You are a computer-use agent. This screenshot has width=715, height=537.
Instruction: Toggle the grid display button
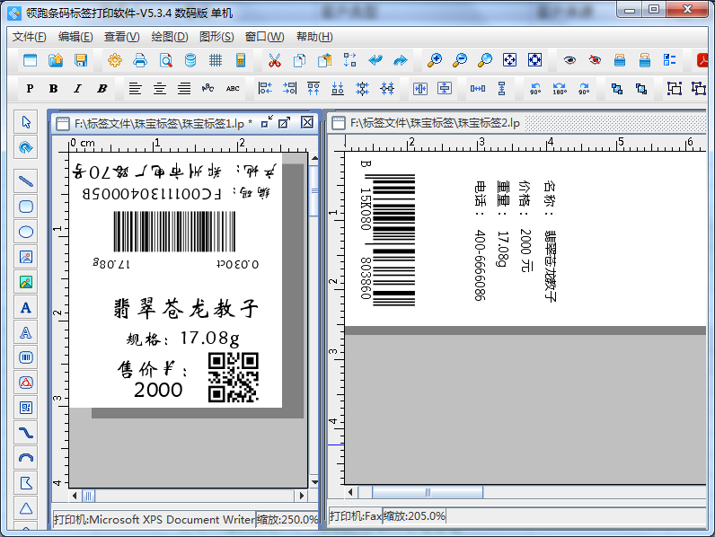pos(216,60)
